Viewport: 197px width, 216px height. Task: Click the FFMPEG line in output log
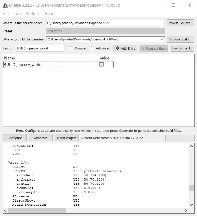(x=67, y=171)
